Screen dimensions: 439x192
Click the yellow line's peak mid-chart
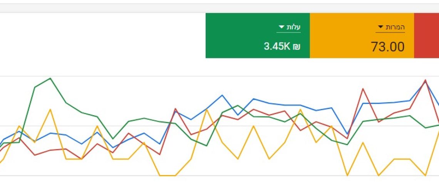tap(207, 109)
